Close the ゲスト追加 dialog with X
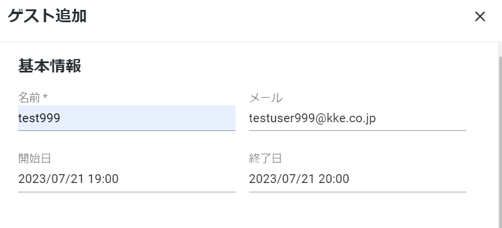This screenshot has height=228, width=502. (x=480, y=16)
